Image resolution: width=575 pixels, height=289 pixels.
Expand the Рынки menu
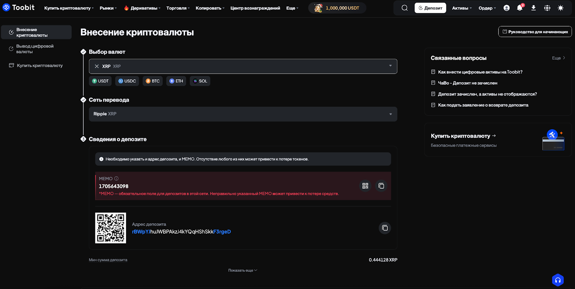point(108,8)
